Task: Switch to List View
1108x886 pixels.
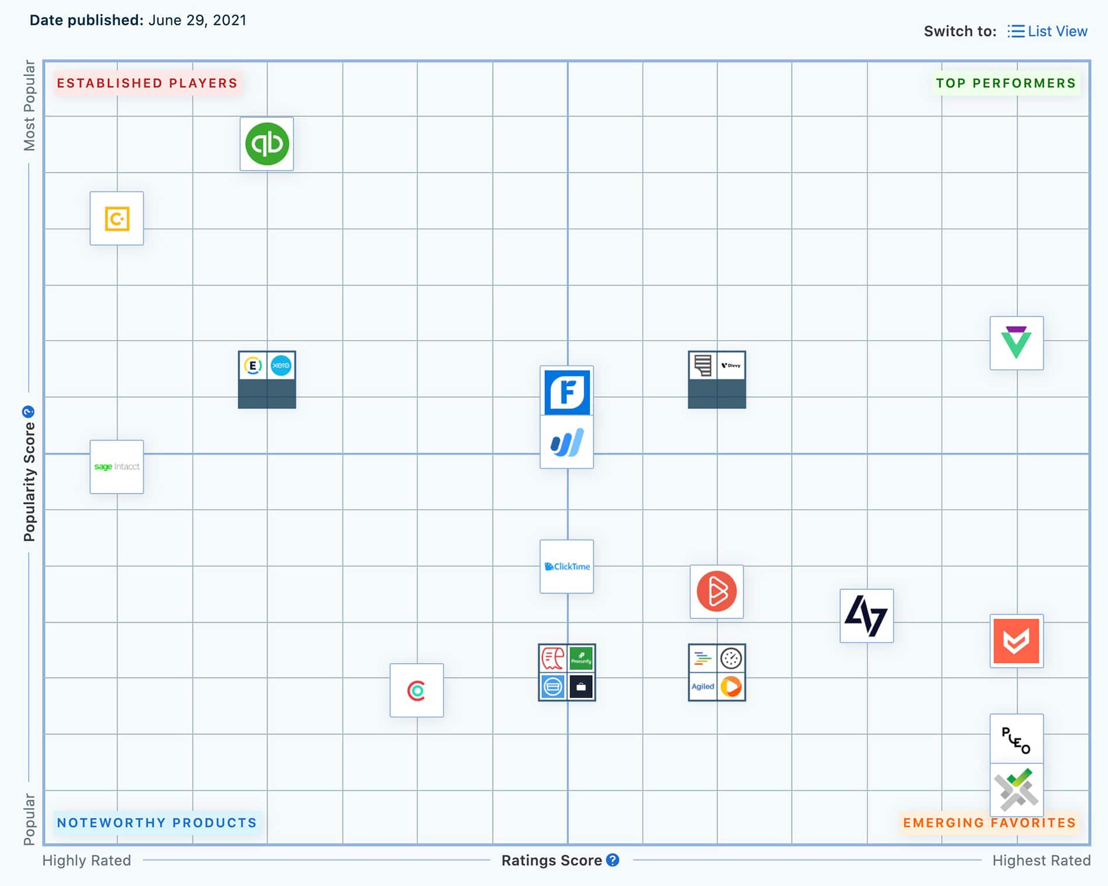Action: point(1047,31)
